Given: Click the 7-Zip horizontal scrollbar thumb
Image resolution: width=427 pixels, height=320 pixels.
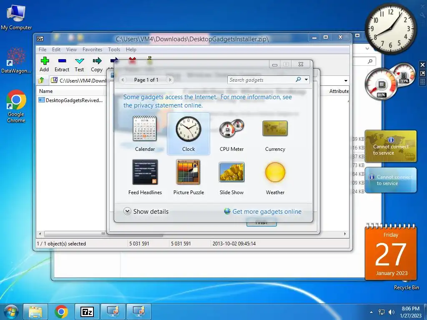Looking at the screenshot, I should [103, 234].
